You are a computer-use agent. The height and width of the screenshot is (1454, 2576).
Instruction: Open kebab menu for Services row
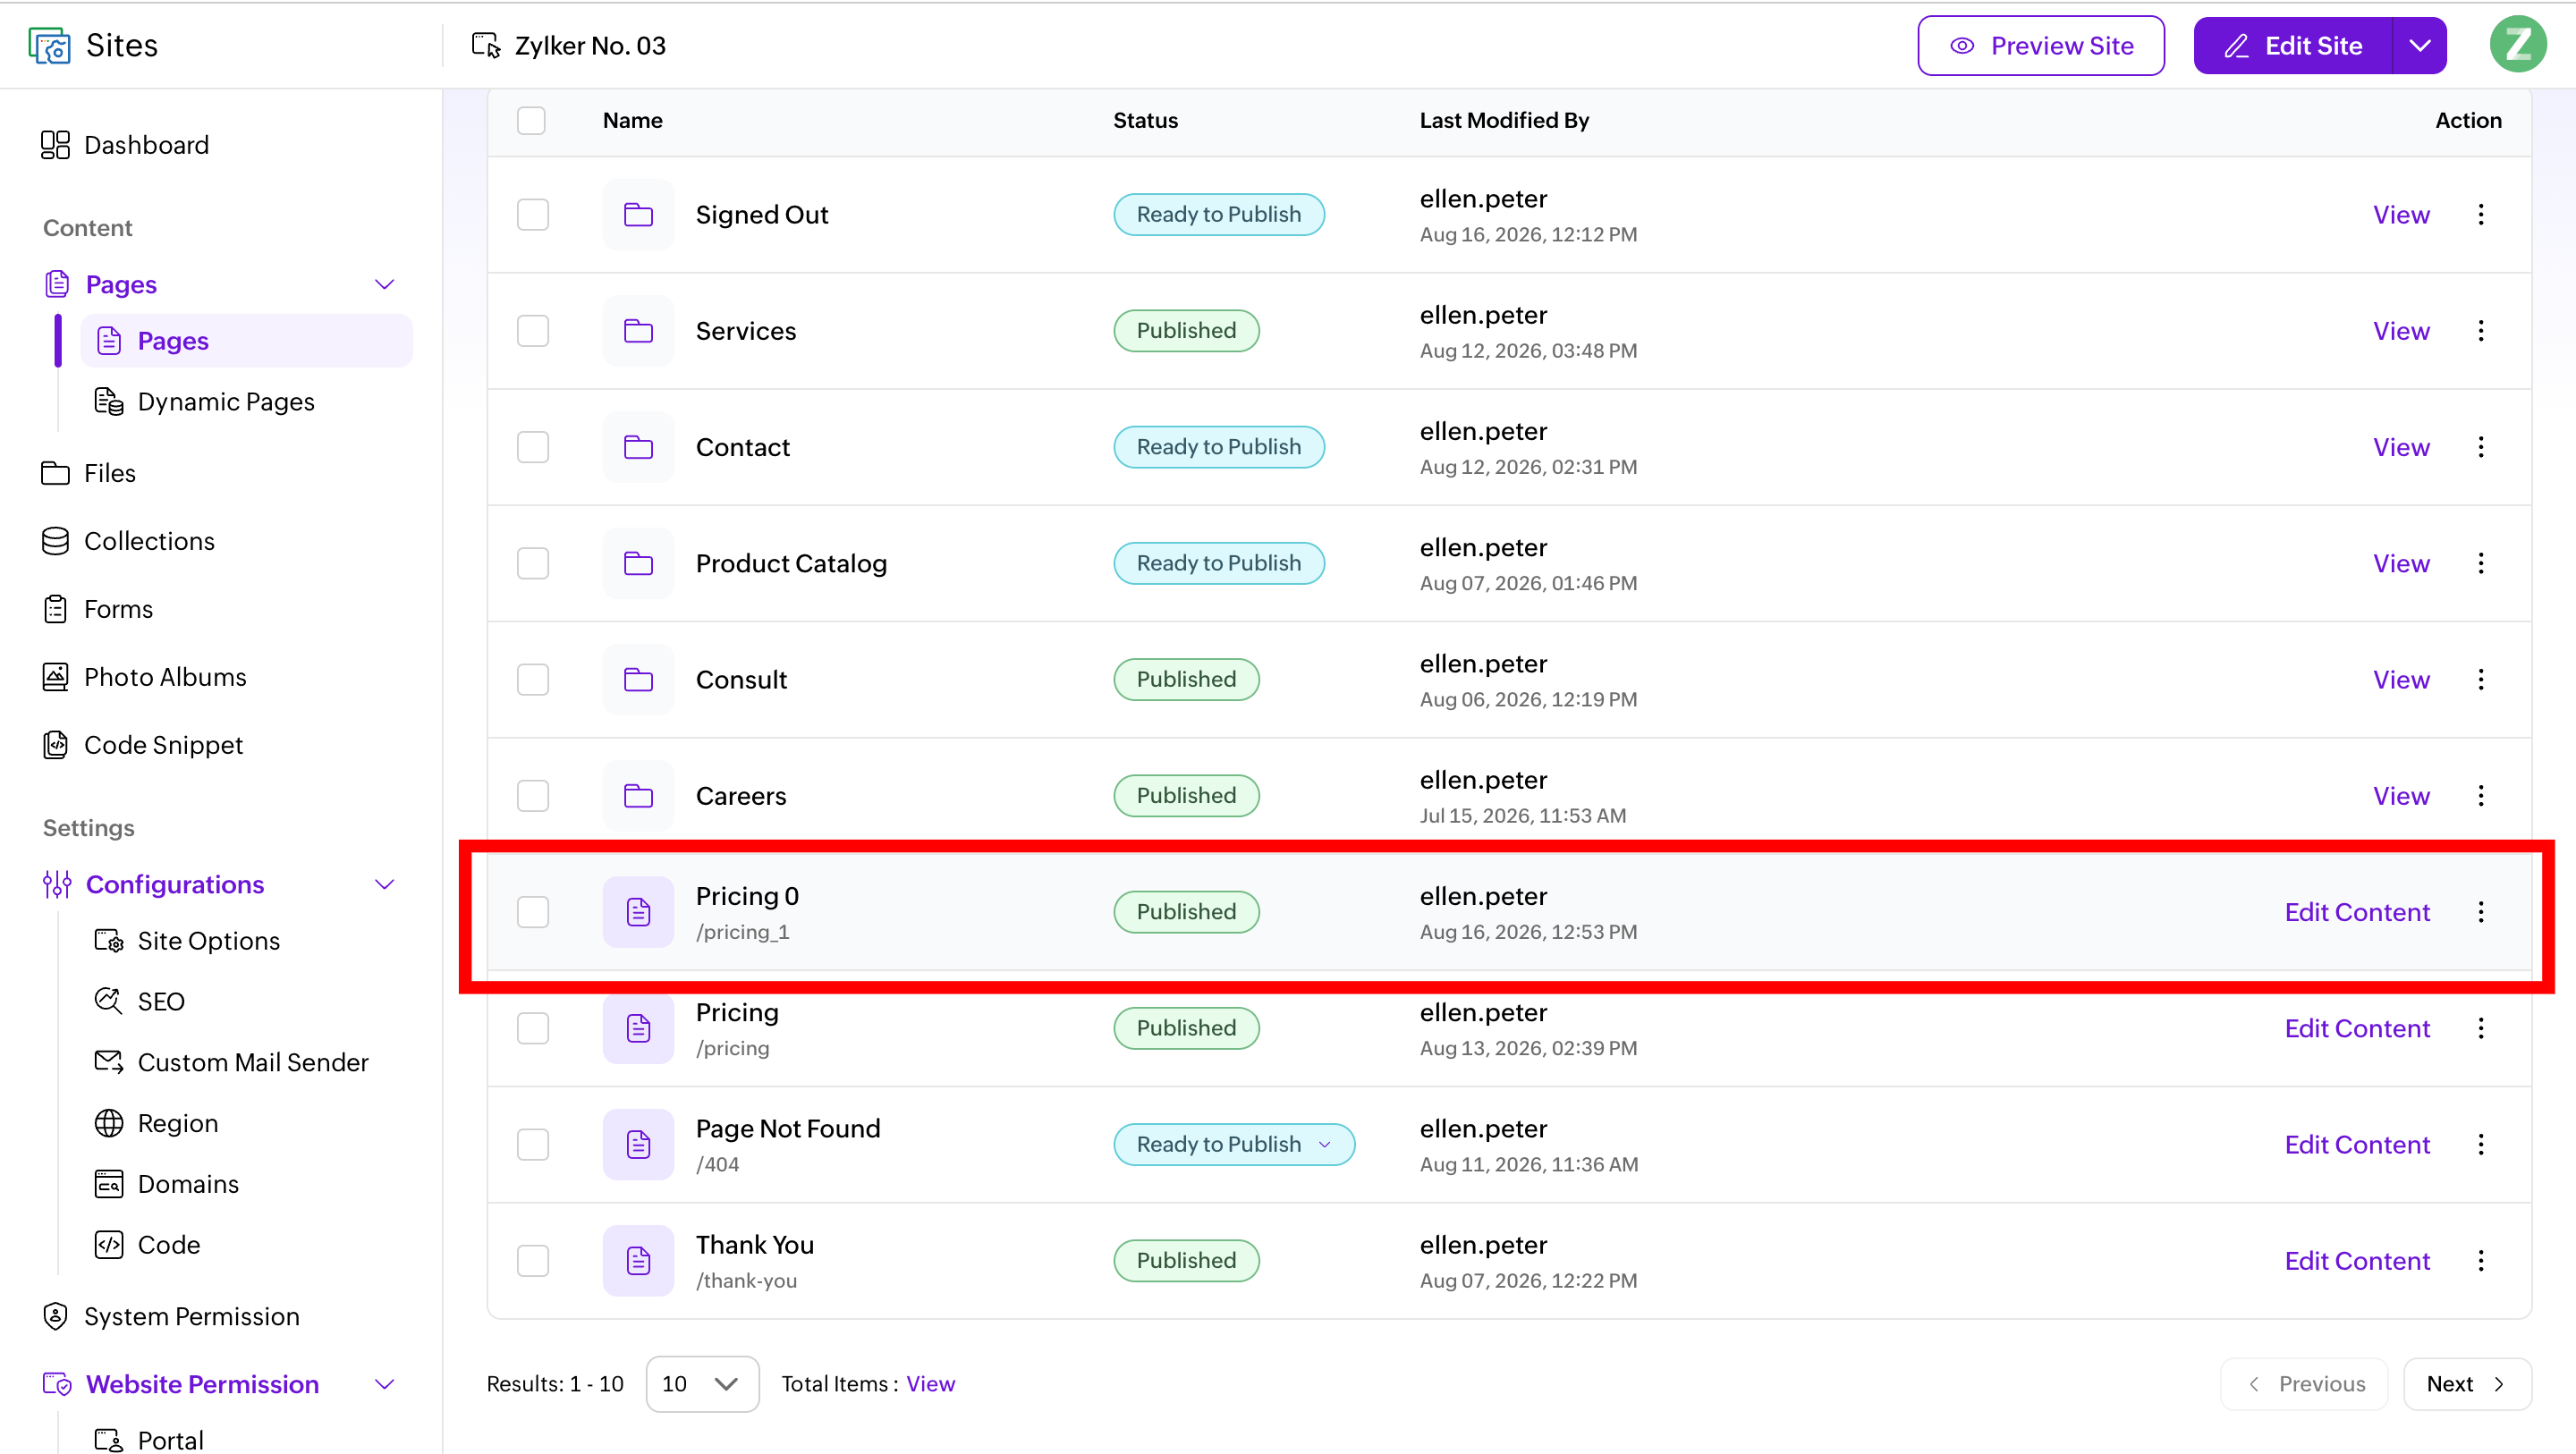pyautogui.click(x=2480, y=331)
